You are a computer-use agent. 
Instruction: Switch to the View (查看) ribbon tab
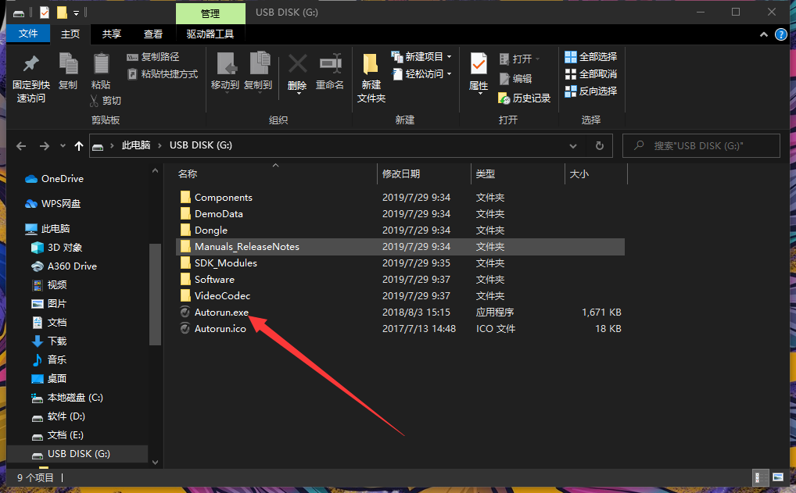point(153,34)
